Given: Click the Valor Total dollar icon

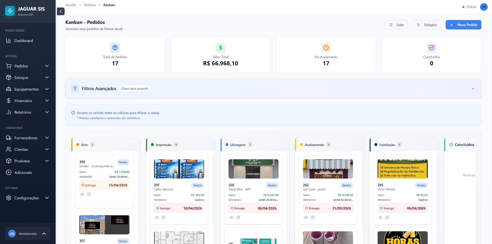Looking at the screenshot, I should [220, 48].
